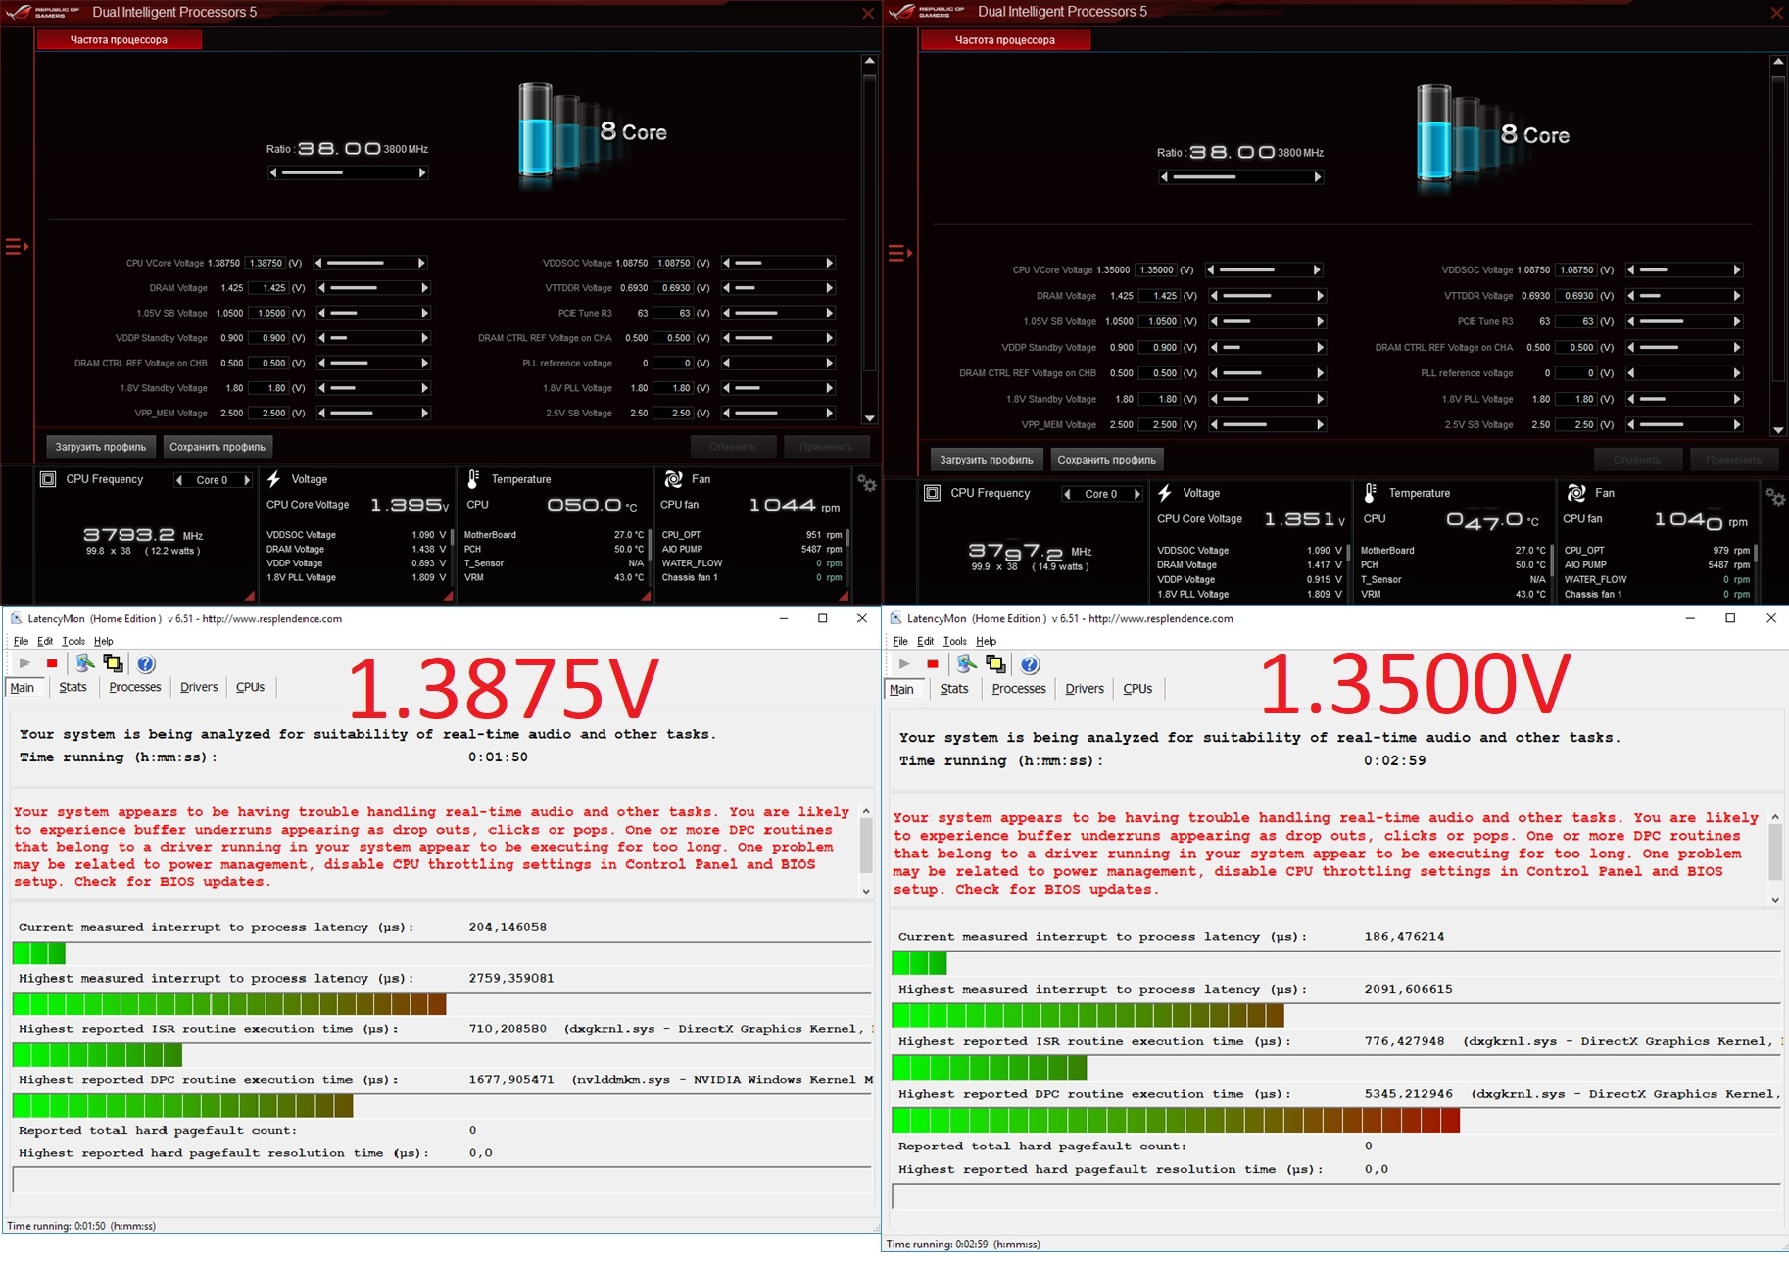1789x1269 pixels.
Task: Start monitoring in the left LatencyMon window
Action: (24, 663)
